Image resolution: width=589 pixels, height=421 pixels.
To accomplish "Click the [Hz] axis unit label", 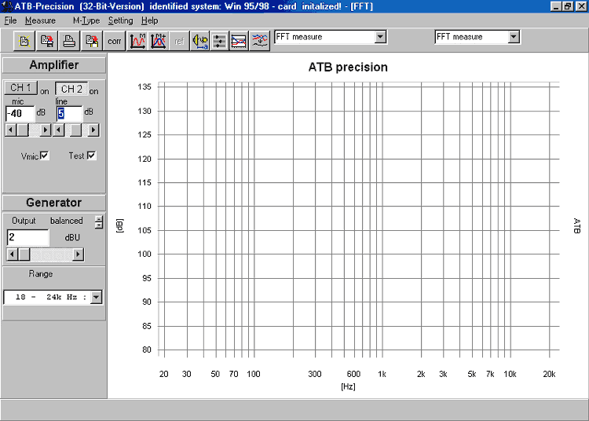I will [x=348, y=386].
